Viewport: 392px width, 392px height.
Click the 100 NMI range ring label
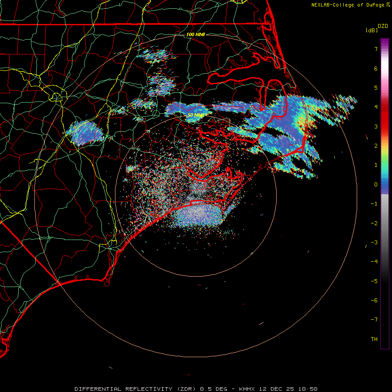196,34
